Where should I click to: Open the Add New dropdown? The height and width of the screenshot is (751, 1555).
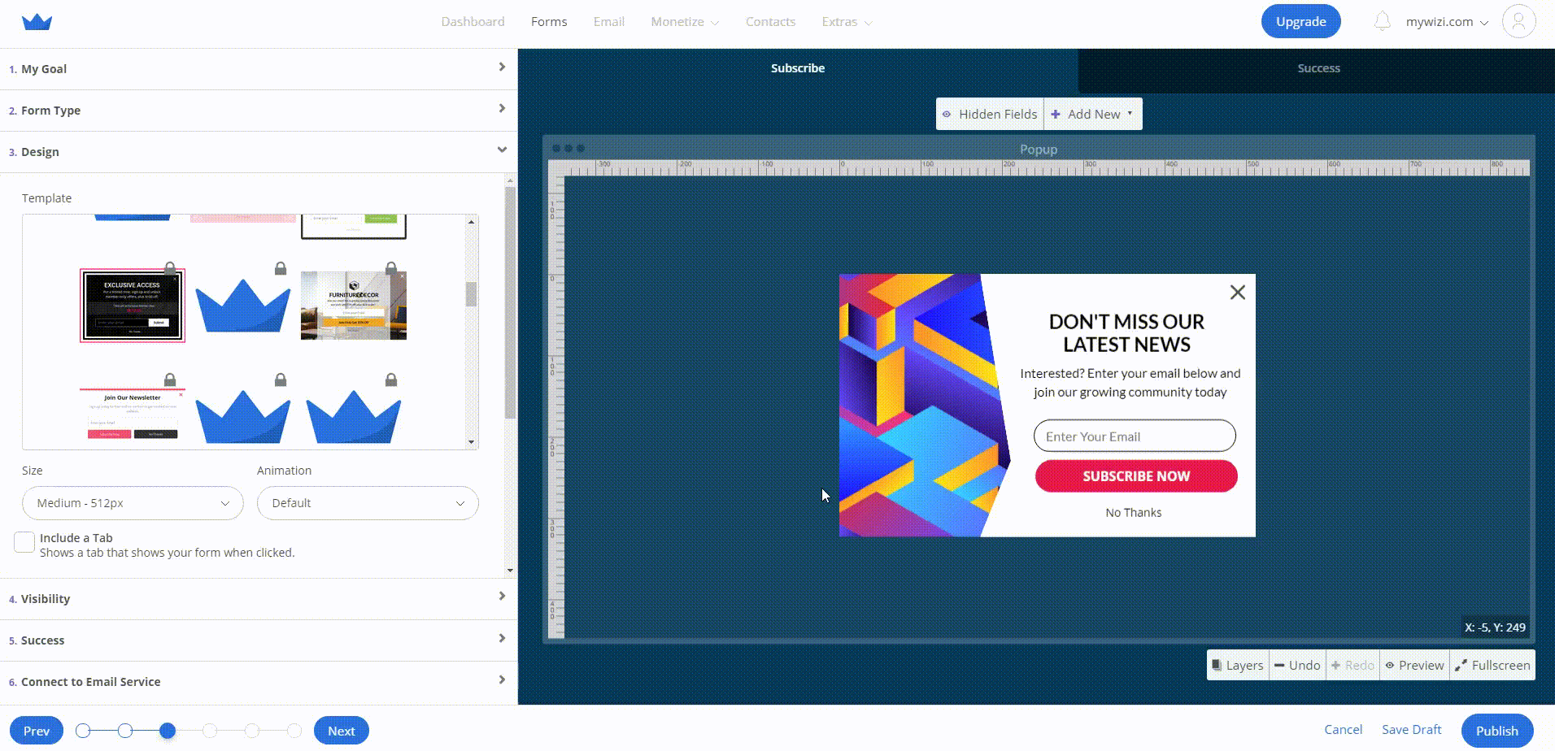click(x=1092, y=115)
